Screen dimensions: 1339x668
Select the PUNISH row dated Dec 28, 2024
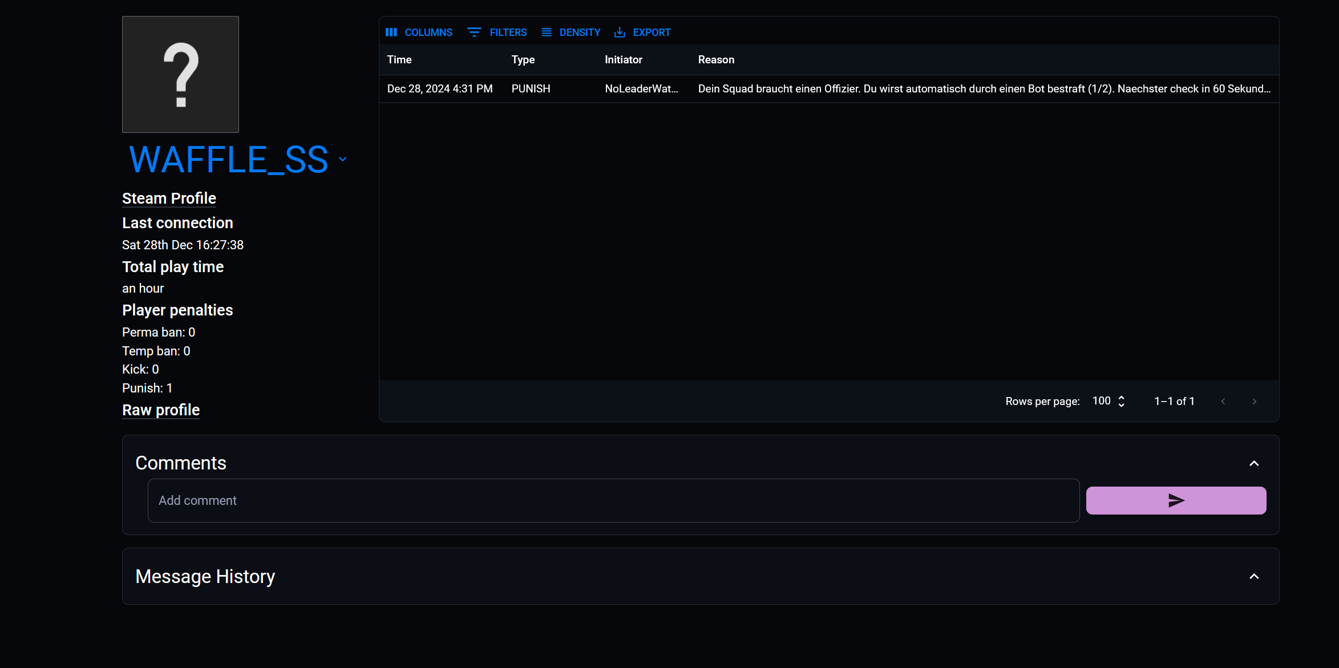click(531, 89)
